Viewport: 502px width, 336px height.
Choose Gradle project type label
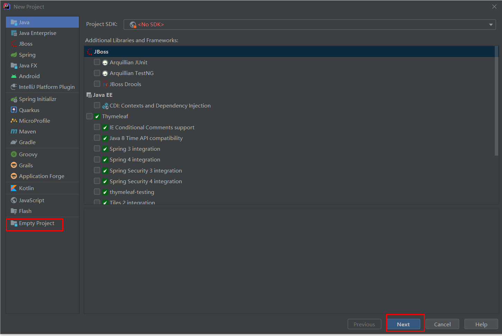(27, 142)
